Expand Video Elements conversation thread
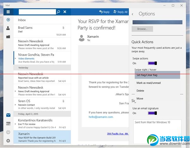Screen dimensions: 190x148 tap(15, 59)
